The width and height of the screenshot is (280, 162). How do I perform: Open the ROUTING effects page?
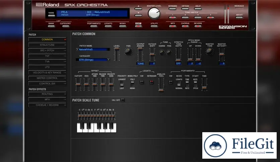point(47,94)
